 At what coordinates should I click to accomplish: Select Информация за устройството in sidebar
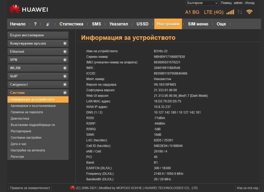pyautogui.click(x=38, y=99)
